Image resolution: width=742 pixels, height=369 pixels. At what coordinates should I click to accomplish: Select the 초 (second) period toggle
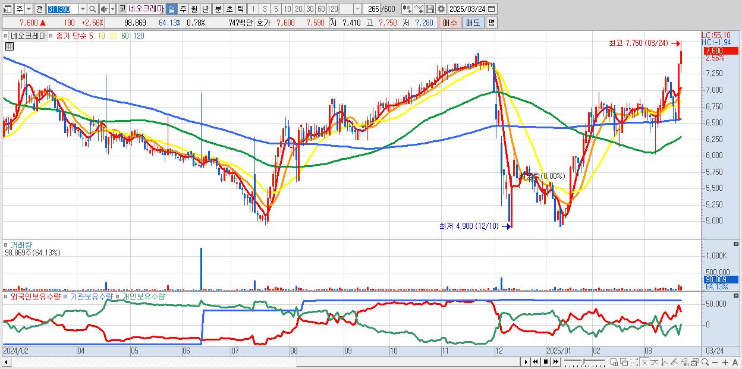[x=229, y=9]
